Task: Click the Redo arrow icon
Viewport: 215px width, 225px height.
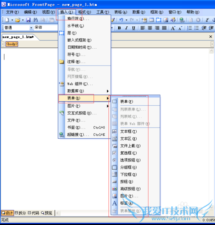Action: (x=132, y=20)
